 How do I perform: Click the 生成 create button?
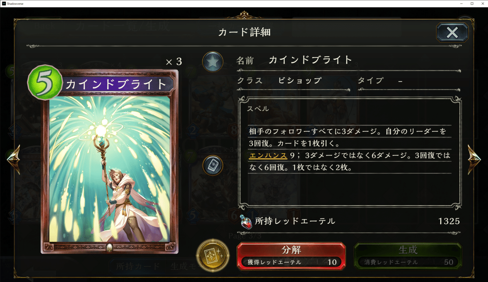tap(408, 256)
